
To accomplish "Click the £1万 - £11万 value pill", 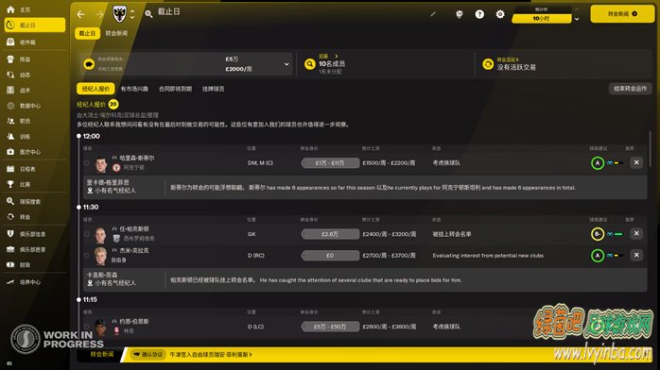I will (330, 163).
